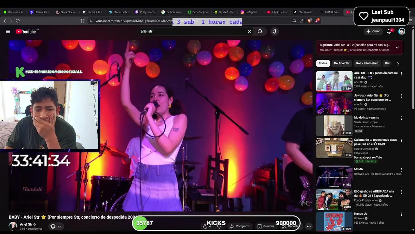This screenshot has height=234, width=415.
Task: Show more filter chips with arrow
Action: point(398,64)
